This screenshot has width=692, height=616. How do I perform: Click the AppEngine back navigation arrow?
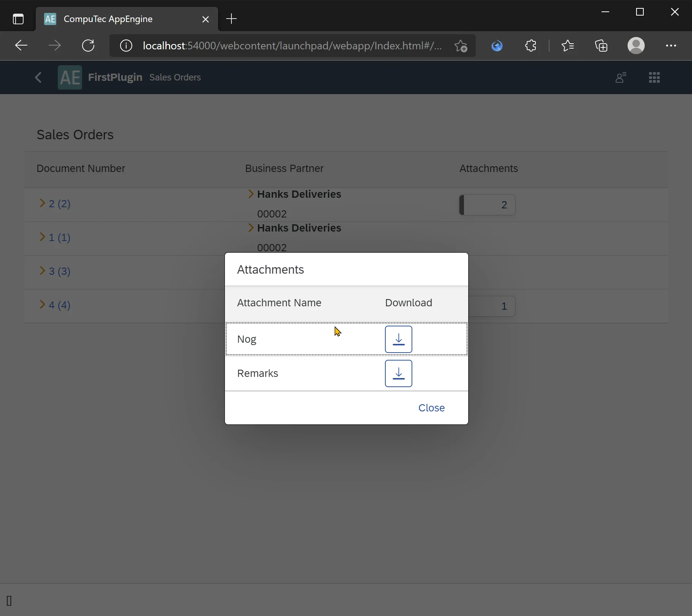pos(38,77)
